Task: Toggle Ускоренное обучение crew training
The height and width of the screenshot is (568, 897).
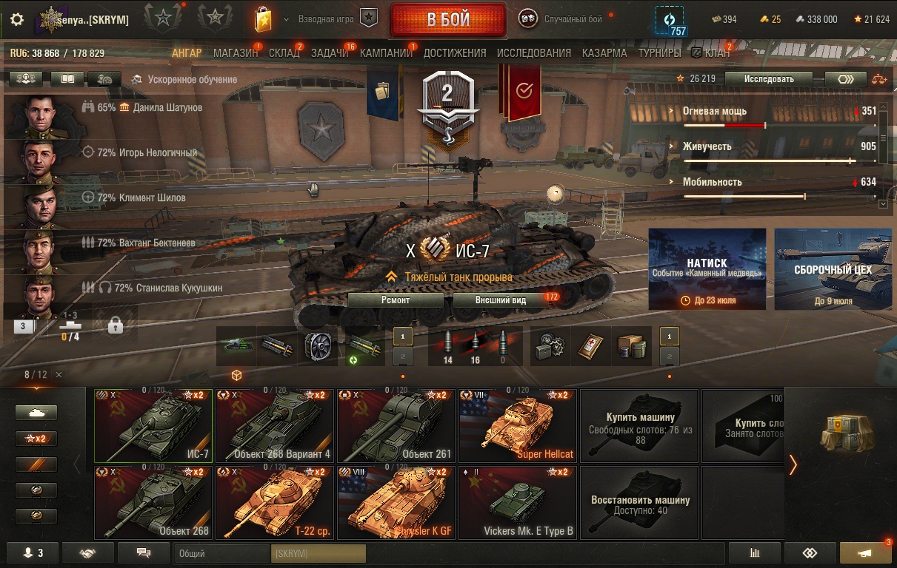Action: tap(184, 80)
